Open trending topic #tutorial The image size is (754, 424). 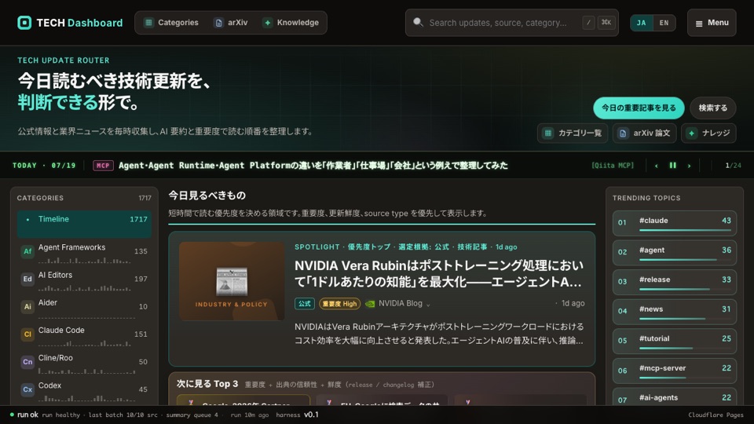(x=674, y=342)
